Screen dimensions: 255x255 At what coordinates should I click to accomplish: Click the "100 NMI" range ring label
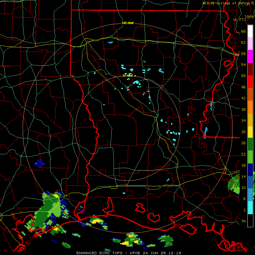pyautogui.click(x=127, y=23)
